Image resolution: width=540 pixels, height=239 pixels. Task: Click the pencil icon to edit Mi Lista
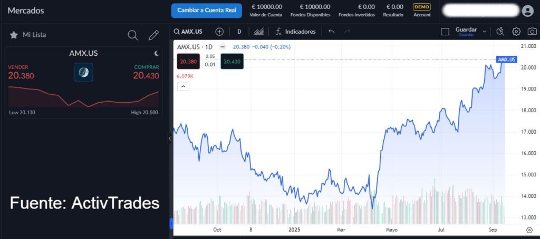(x=153, y=35)
